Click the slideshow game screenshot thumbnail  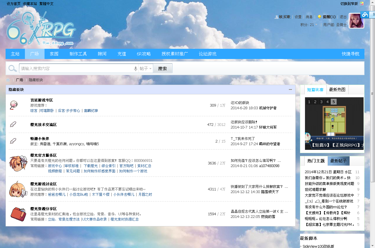[x=334, y=124]
